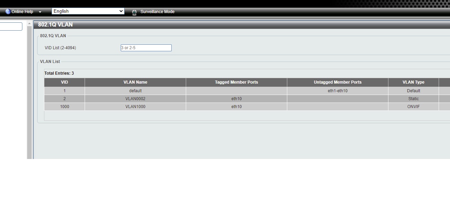Expand the Online Help dropdown arrow
This screenshot has width=450, height=223.
[40, 12]
